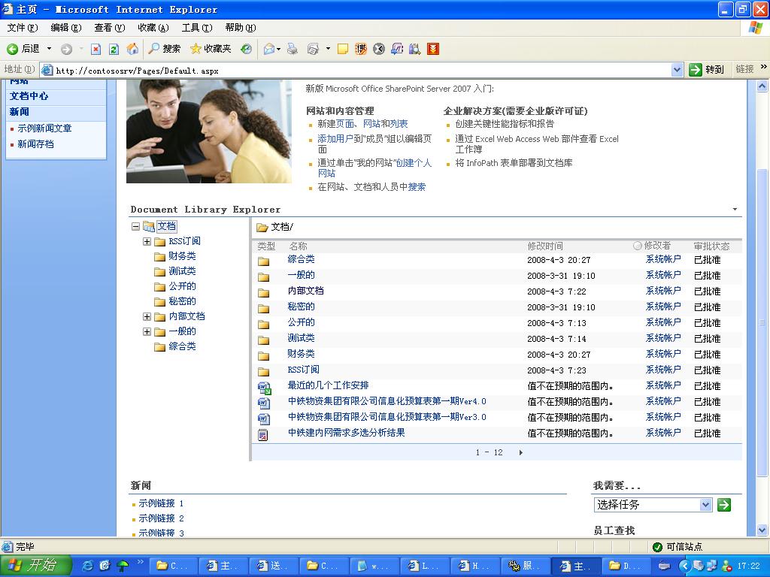Open the 中铁建内网需求多选分析结果 document link
The width and height of the screenshot is (770, 577).
tap(346, 433)
